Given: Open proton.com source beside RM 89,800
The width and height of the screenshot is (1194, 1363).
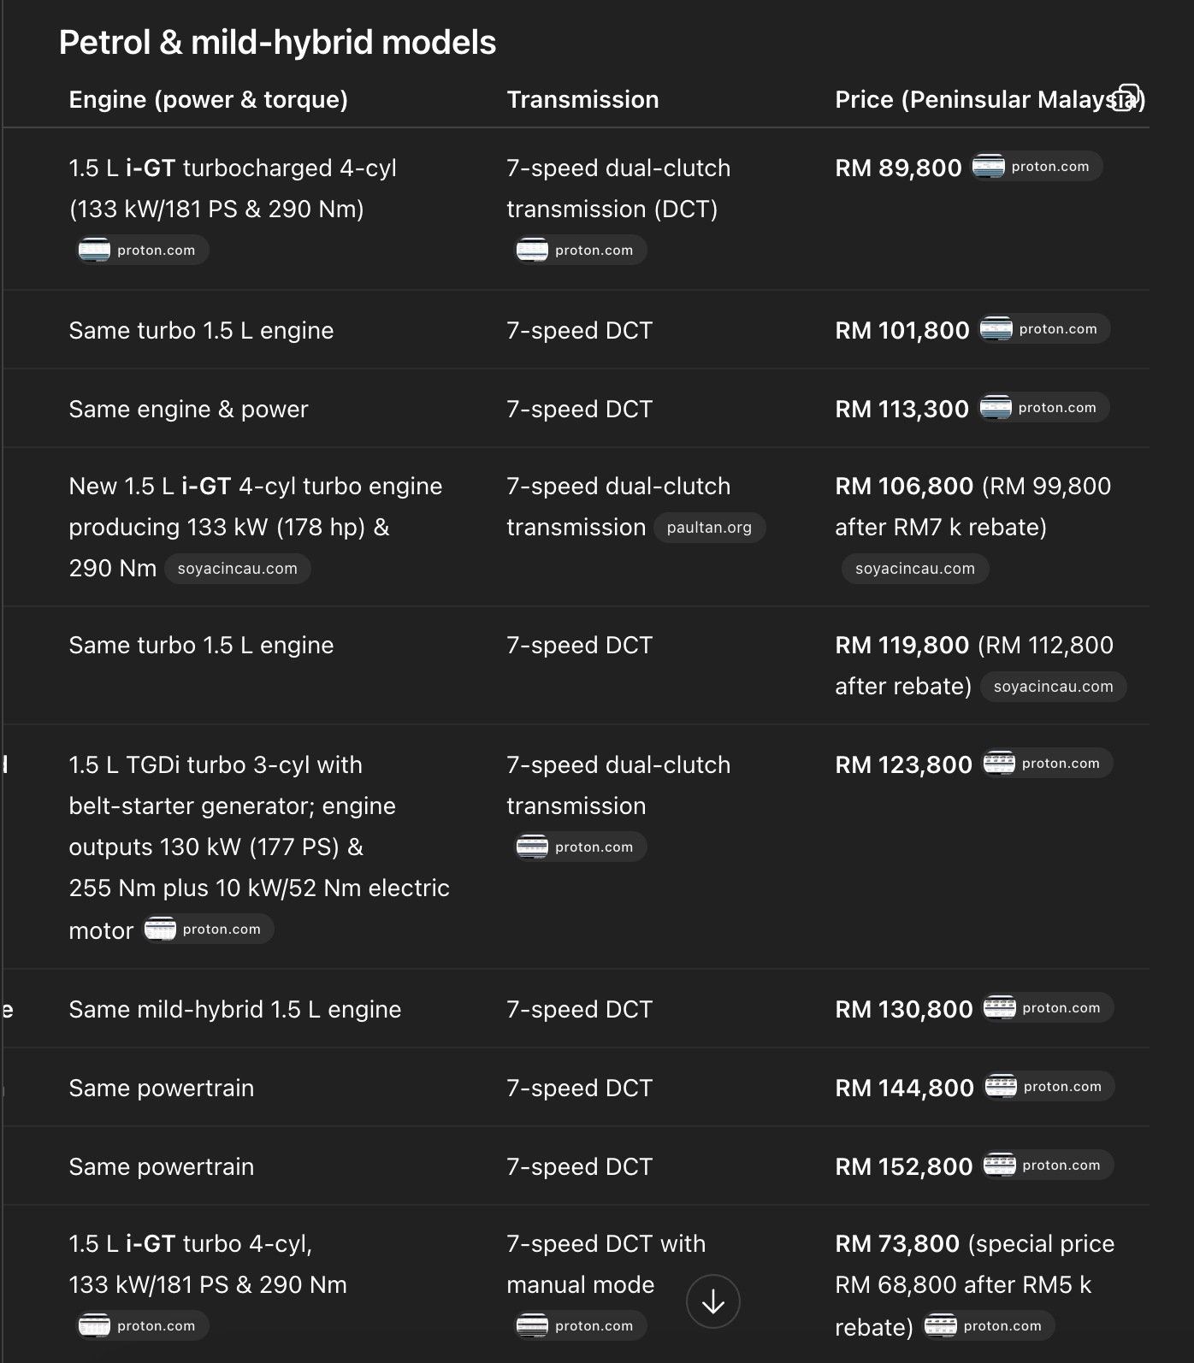Looking at the screenshot, I should (1037, 166).
